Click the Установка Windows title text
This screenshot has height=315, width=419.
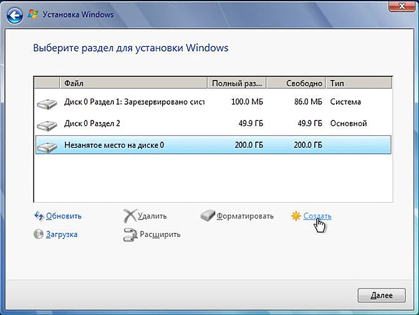click(x=79, y=14)
